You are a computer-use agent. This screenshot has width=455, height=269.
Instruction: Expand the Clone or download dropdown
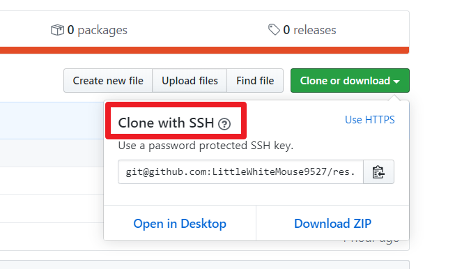(350, 81)
